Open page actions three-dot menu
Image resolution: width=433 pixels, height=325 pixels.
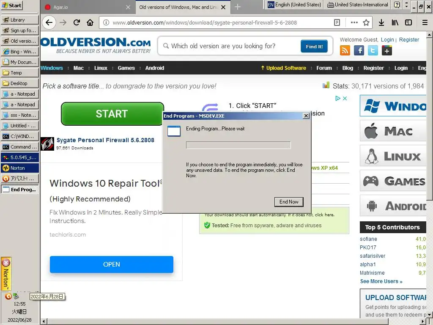pyautogui.click(x=354, y=23)
